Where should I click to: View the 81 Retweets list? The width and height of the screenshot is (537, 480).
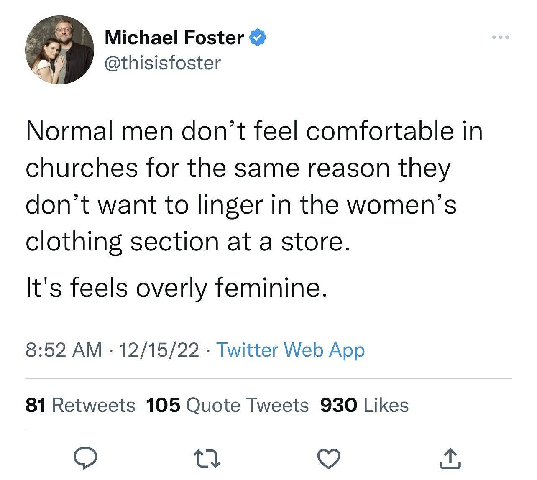coord(80,405)
